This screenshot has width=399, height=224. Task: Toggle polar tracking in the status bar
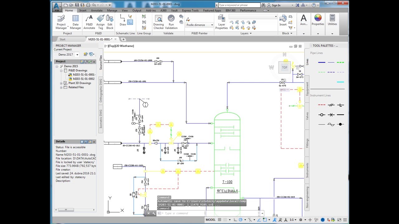coord(241,220)
